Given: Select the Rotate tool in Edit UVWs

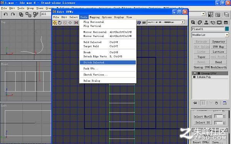Looking at the screenshot, I should (x=60, y=23).
